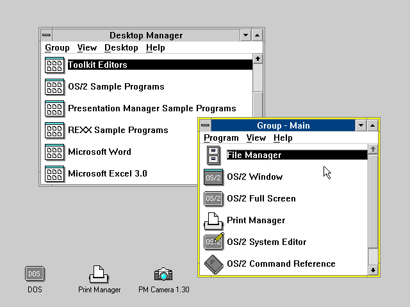
Task: Click the PM Camera 1.30 desktop icon
Action: [x=163, y=274]
